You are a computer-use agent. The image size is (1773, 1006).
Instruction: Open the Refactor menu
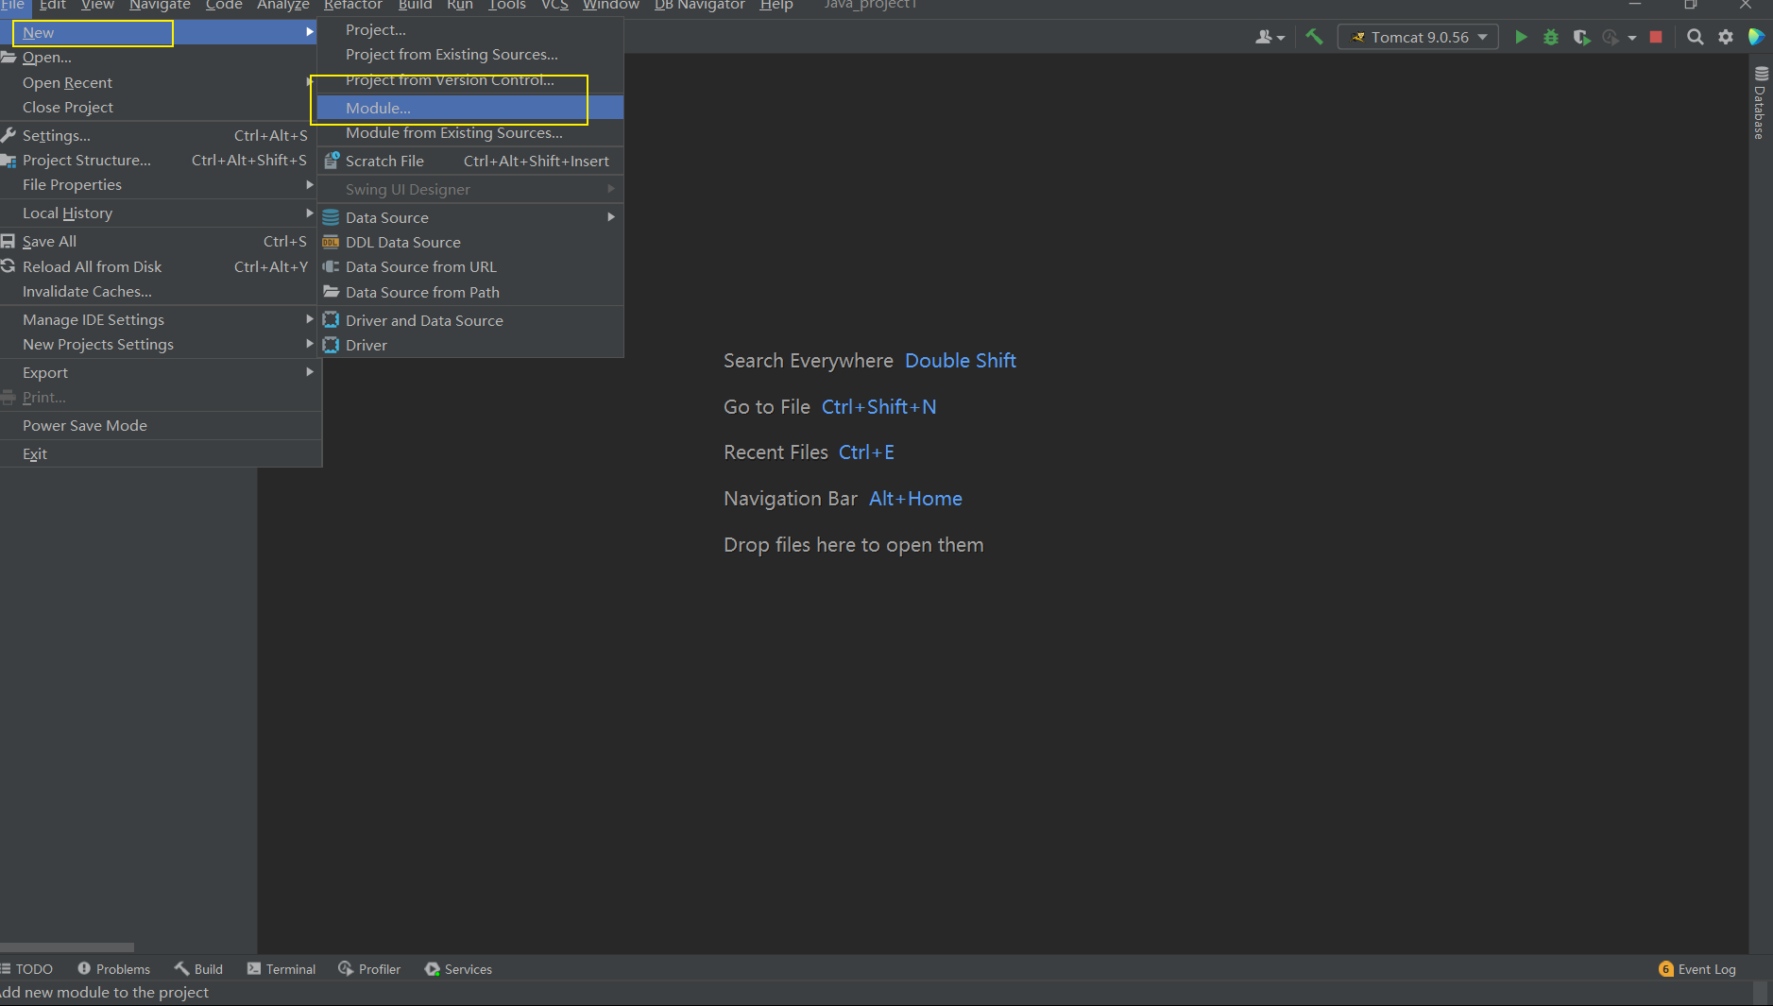[353, 6]
